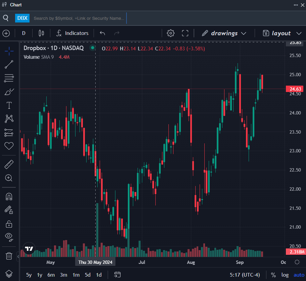Click the 4.4M volume value

64,57
